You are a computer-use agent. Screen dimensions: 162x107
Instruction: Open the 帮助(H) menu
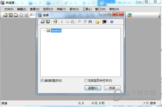pyautogui.click(x=114, y=9)
